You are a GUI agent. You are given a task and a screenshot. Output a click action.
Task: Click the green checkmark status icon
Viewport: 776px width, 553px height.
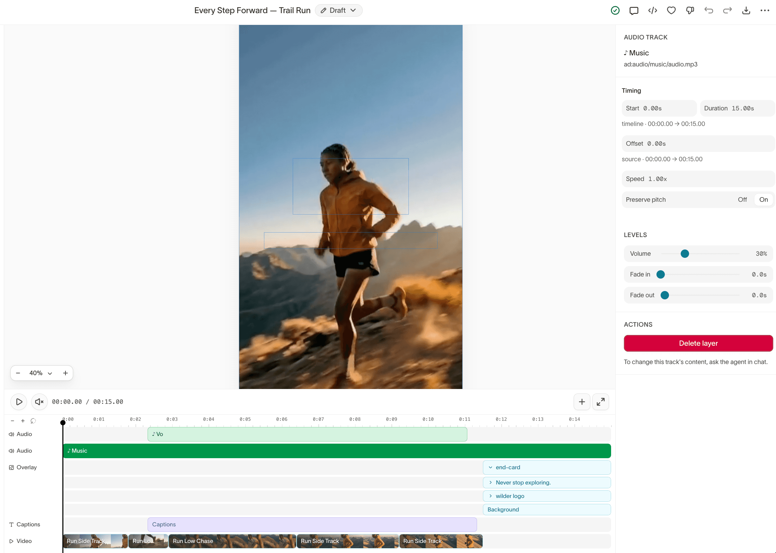(x=615, y=10)
